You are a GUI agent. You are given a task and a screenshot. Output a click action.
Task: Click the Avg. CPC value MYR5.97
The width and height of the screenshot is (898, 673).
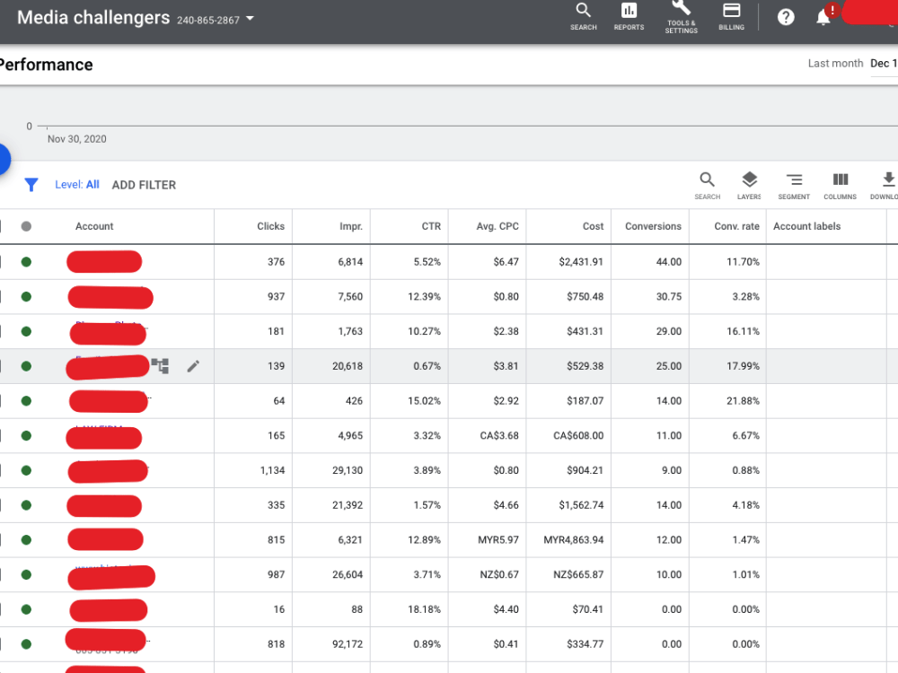point(498,539)
